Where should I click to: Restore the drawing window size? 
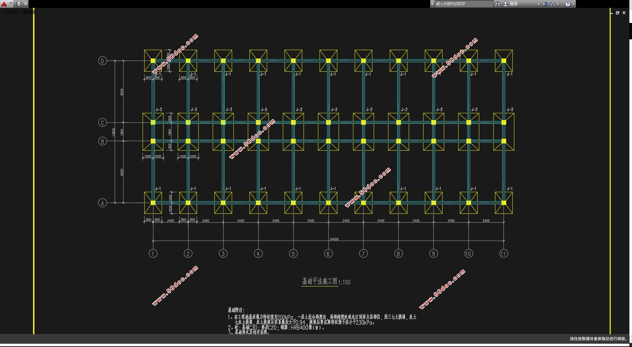617,13
